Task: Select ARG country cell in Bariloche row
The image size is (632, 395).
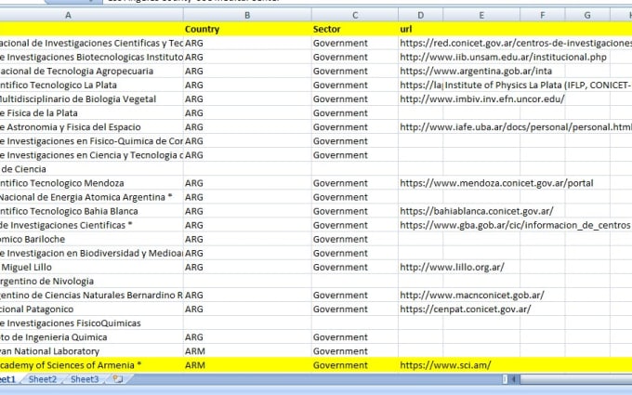Action: pos(247,239)
